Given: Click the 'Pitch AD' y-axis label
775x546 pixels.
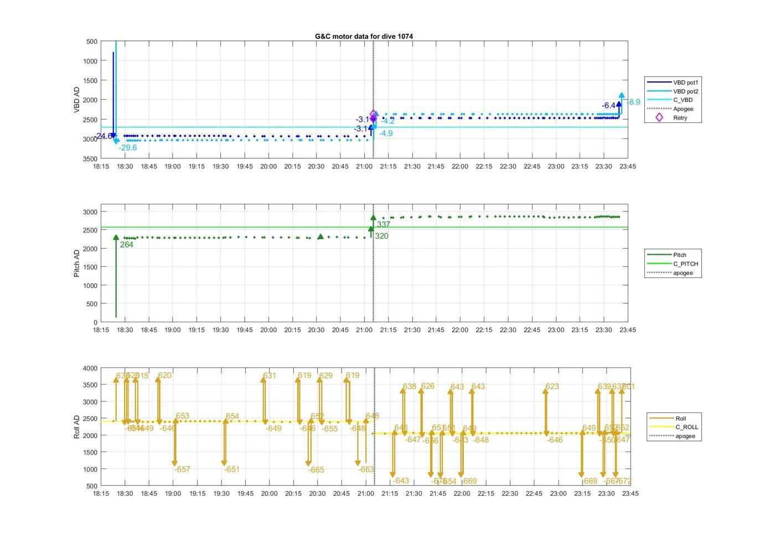Looking at the screenshot, I should (x=76, y=263).
